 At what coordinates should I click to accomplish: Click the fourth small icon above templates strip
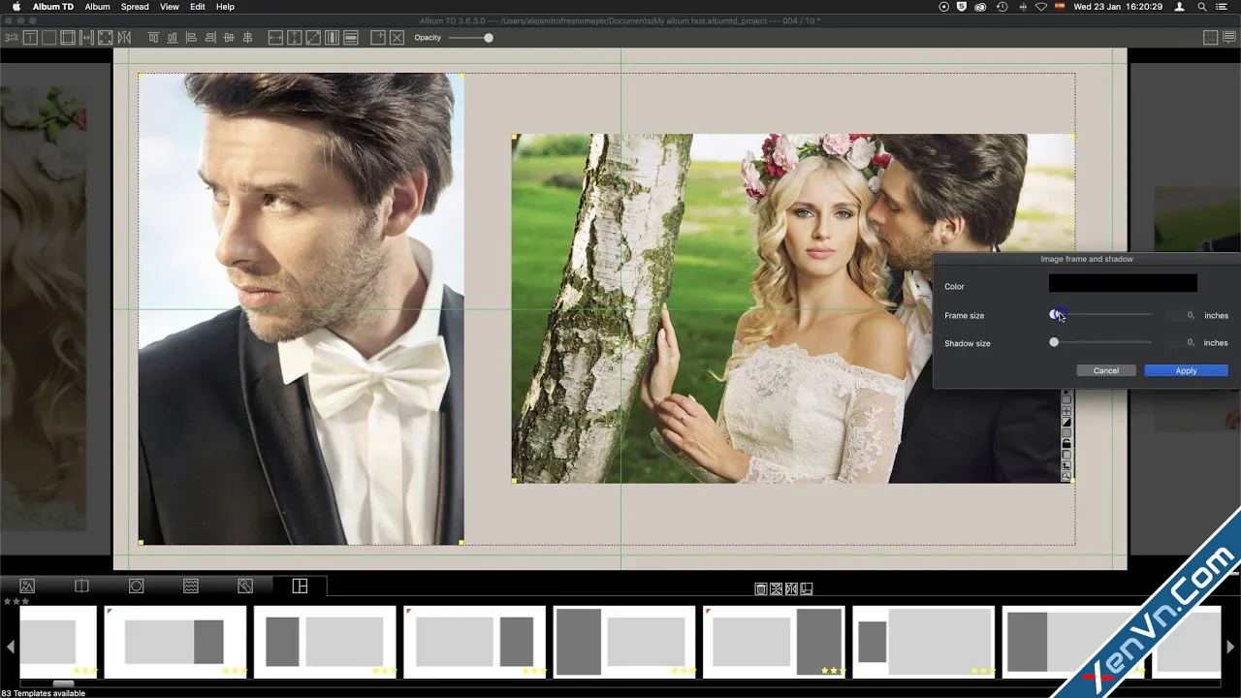[807, 588]
